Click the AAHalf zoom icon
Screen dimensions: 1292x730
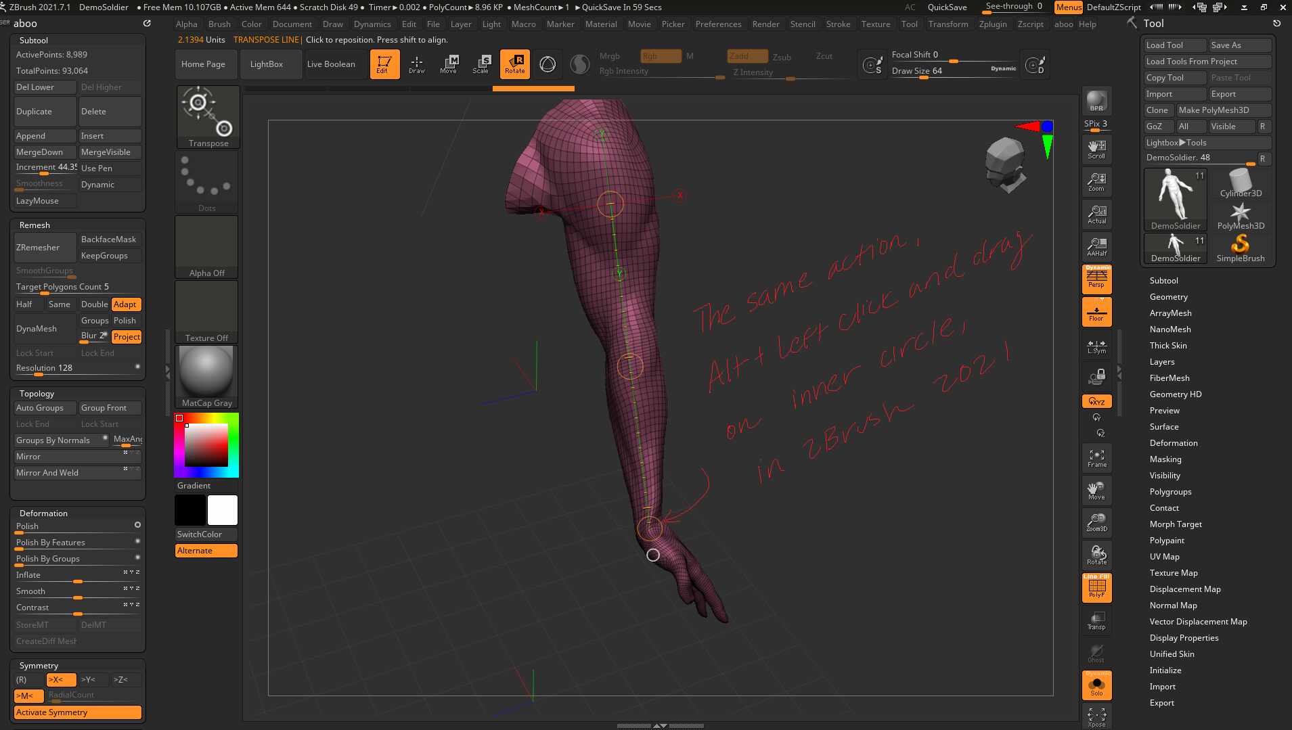click(1096, 247)
